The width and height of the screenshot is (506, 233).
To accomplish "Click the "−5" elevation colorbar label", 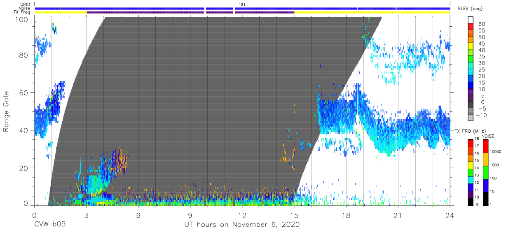I will pos(483,109).
